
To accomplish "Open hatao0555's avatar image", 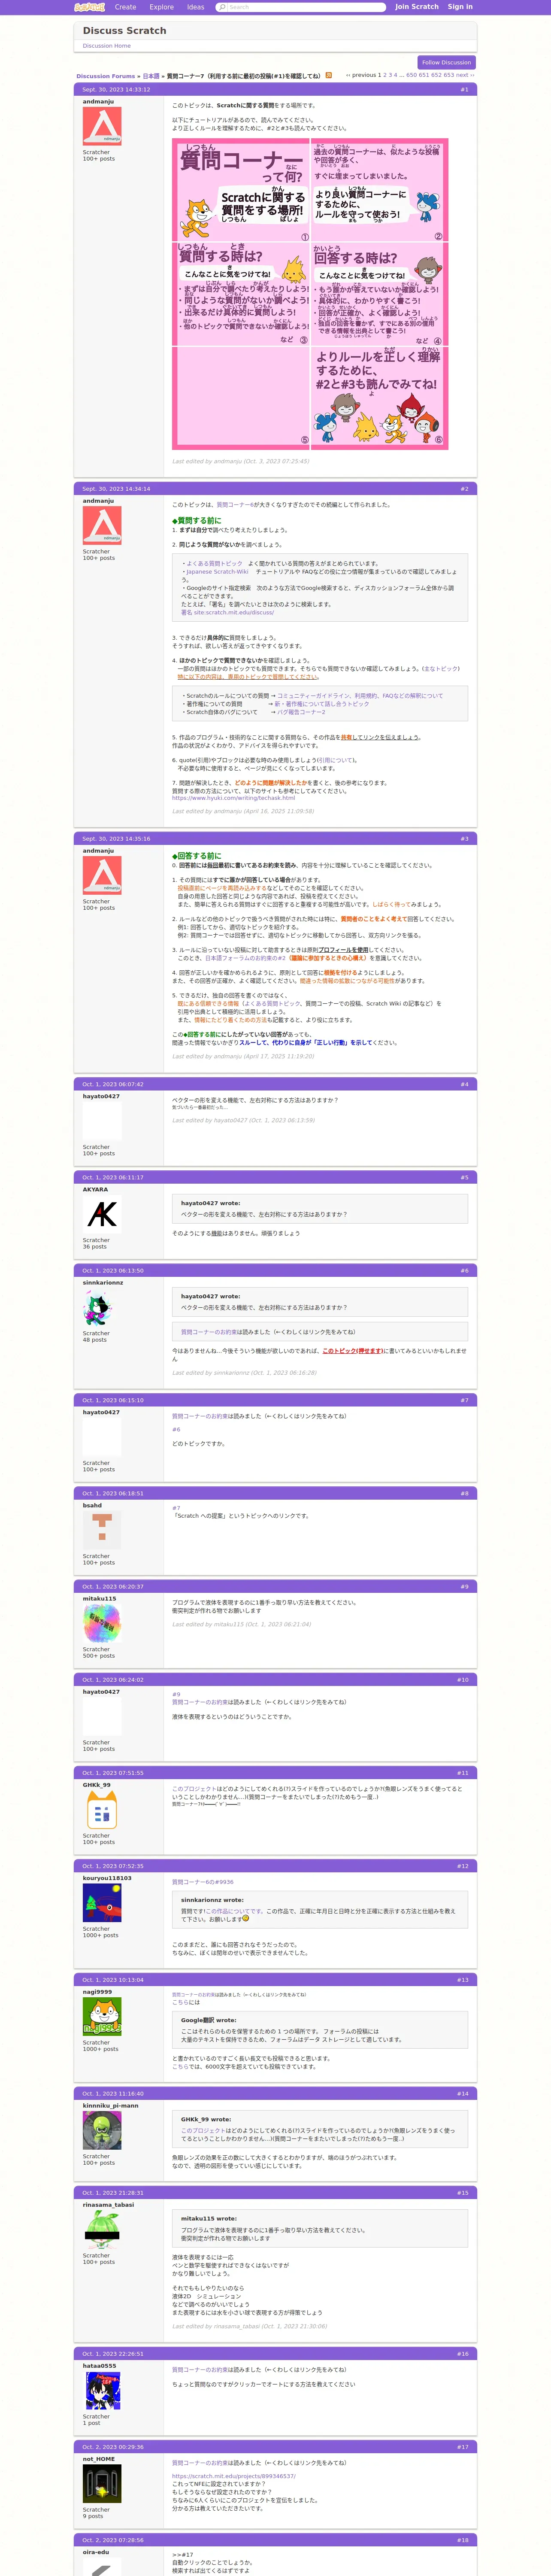I will pyautogui.click(x=102, y=2391).
